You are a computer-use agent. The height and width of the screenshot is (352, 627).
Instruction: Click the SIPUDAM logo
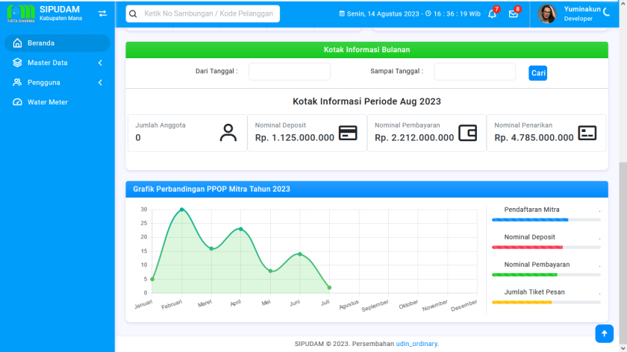click(20, 13)
